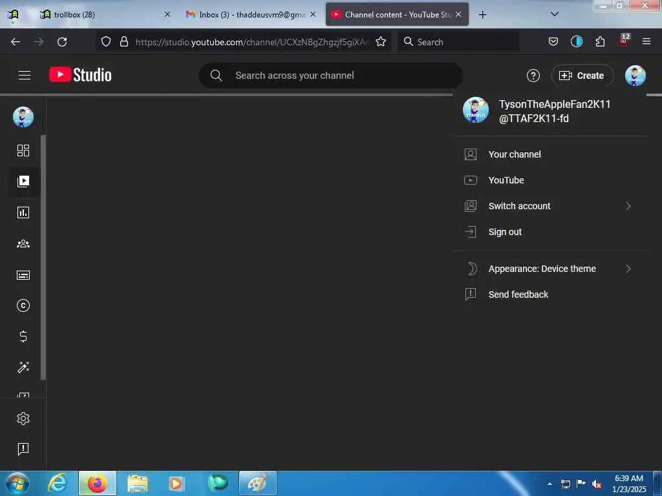Open the Customization magic wand icon
The width and height of the screenshot is (662, 496).
[x=23, y=367]
